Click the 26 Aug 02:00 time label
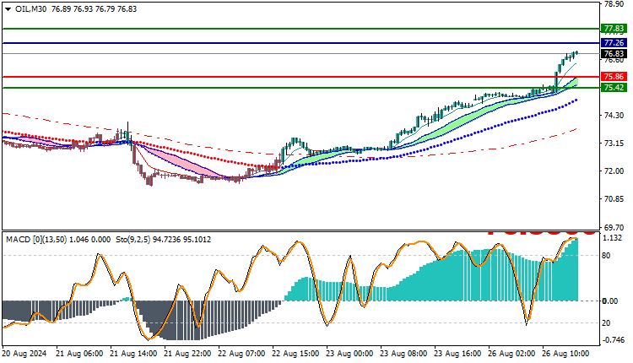Viewport: 633px width, 363px height. pyautogui.click(x=511, y=354)
